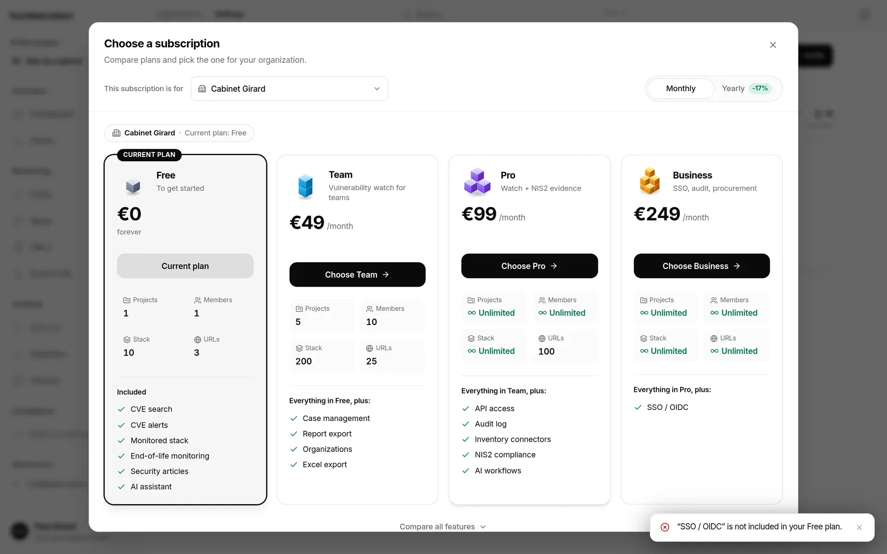Viewport: 887px width, 554px height.
Task: Click the arrow icon on Choose Pro
Action: [553, 266]
